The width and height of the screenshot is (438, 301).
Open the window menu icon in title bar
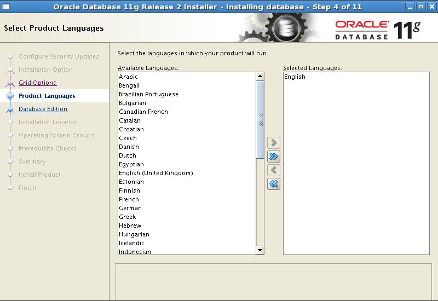pos(6,7)
